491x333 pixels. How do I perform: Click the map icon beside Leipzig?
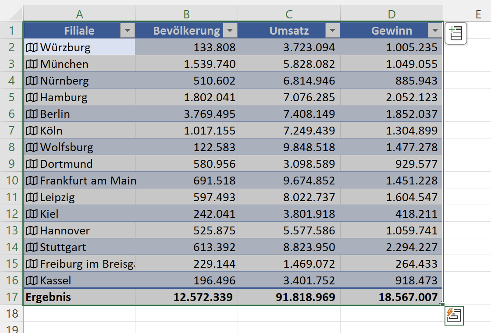(32, 197)
